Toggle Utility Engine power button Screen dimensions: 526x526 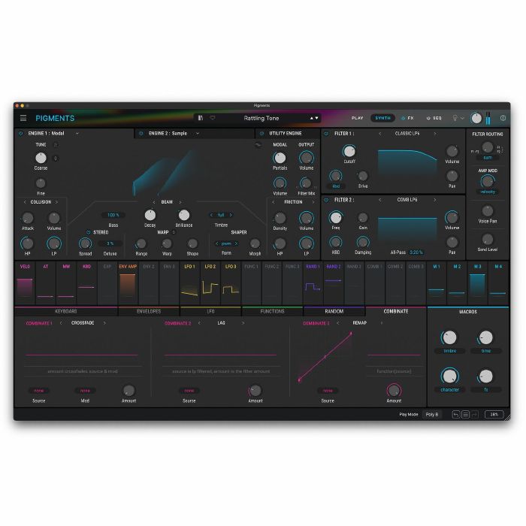click(x=261, y=134)
